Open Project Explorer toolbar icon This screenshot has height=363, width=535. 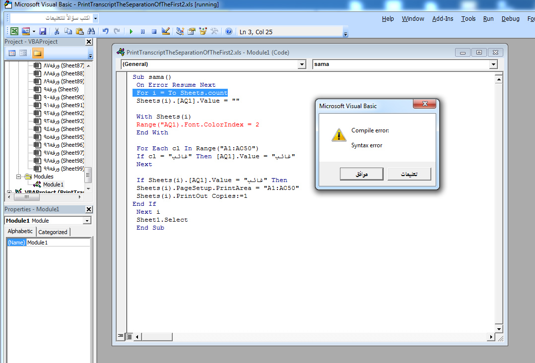180,31
